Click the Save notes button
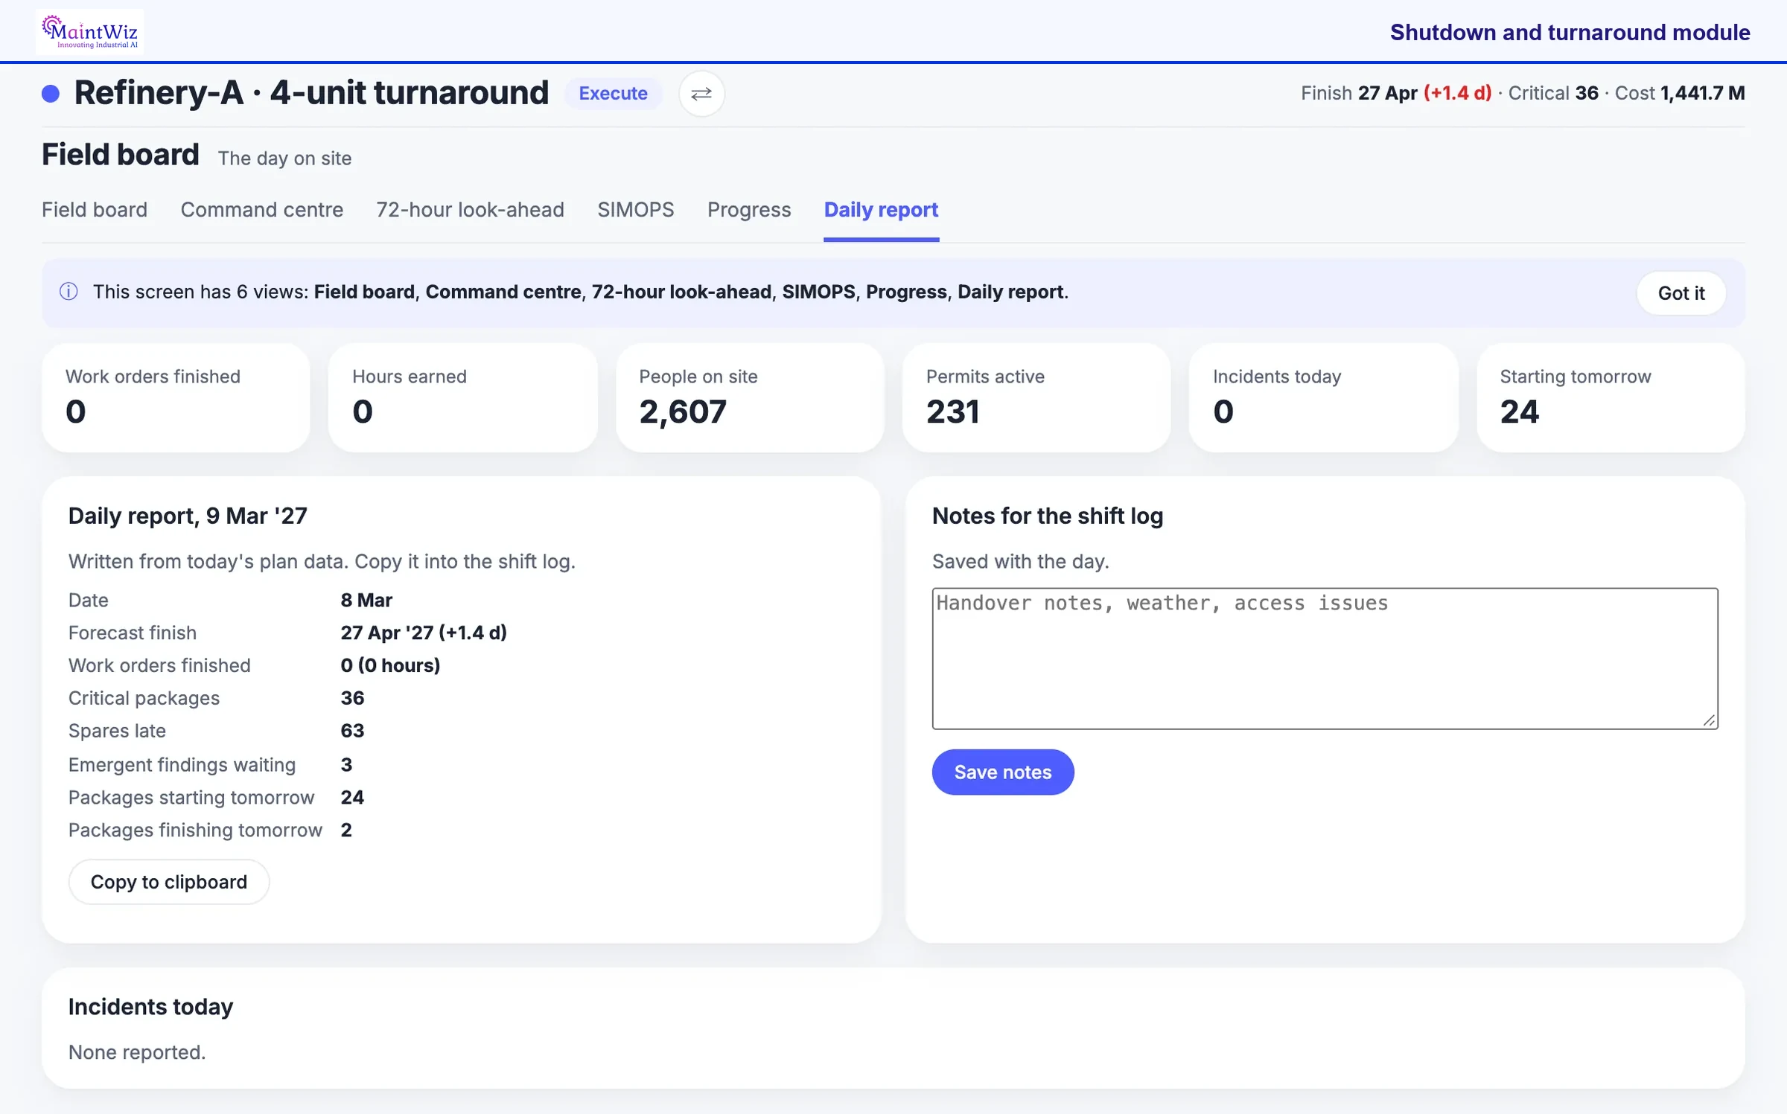This screenshot has width=1787, height=1114. (1003, 772)
